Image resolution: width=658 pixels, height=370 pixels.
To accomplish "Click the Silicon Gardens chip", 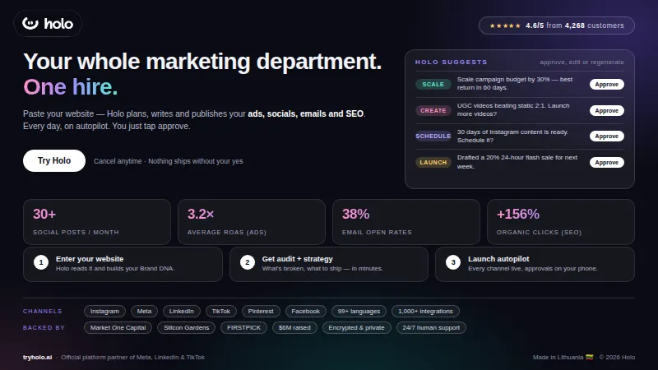I will (187, 327).
